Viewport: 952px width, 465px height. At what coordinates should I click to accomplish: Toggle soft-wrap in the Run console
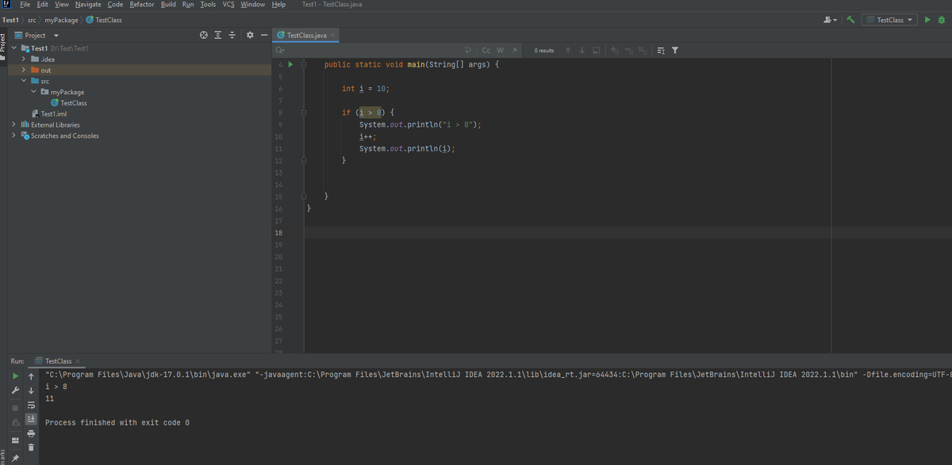pyautogui.click(x=31, y=405)
